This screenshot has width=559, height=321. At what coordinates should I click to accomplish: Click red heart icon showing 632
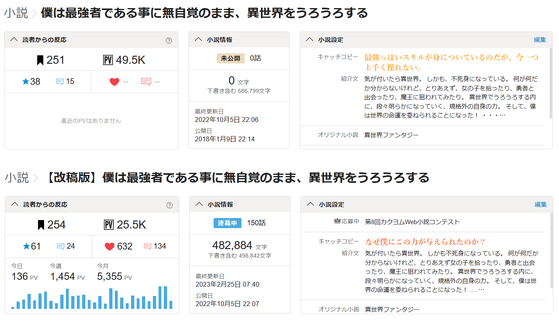(110, 246)
